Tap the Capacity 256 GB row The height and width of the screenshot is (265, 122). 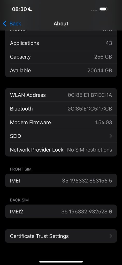(x=61, y=57)
